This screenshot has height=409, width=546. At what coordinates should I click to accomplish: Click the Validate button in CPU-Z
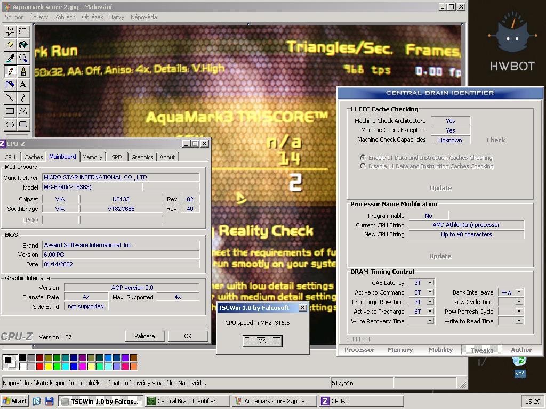(144, 336)
